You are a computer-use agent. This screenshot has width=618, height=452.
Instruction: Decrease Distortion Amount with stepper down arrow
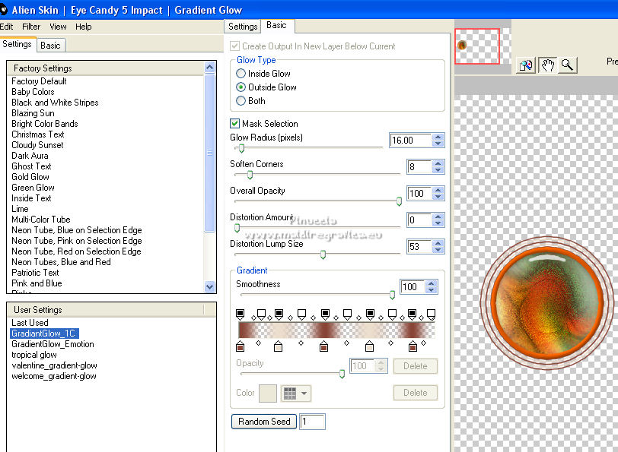[438, 223]
